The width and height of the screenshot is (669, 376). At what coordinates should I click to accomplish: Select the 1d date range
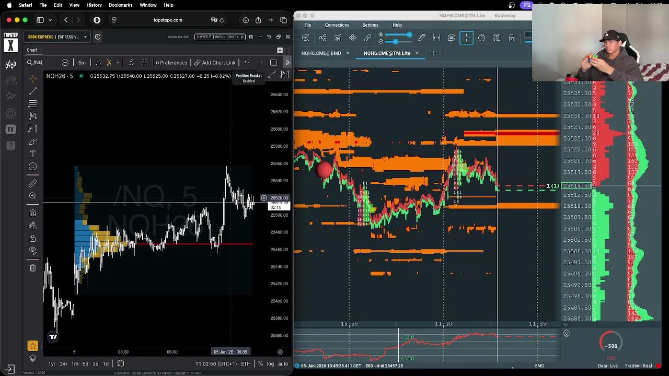[x=106, y=364]
